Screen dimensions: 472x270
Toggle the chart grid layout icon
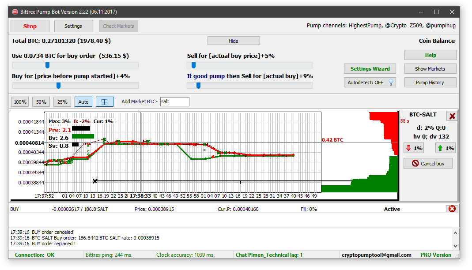105,102
